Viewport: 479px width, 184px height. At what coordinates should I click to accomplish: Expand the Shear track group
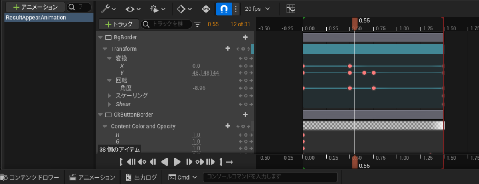[110, 104]
